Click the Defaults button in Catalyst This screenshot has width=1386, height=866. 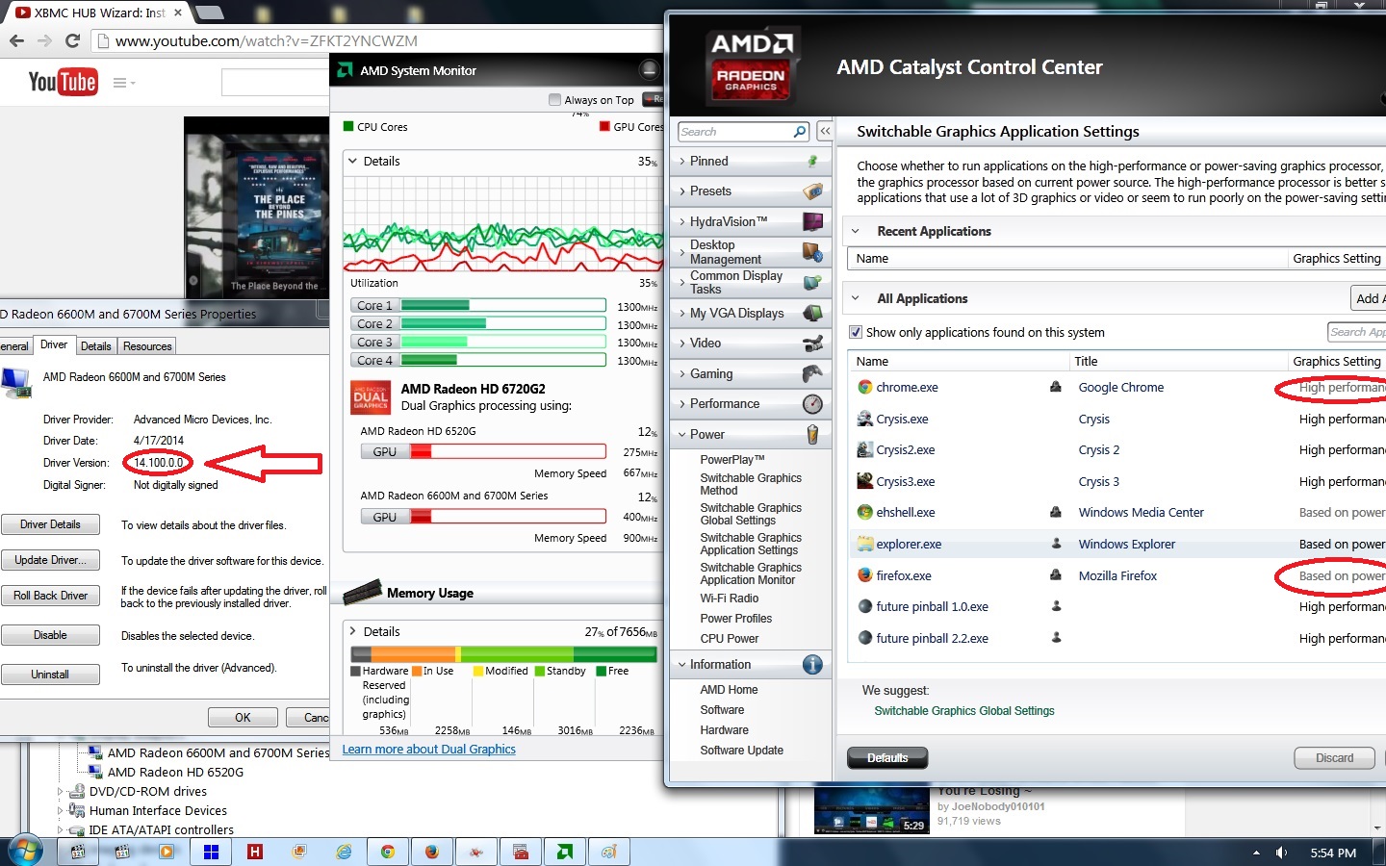click(887, 758)
